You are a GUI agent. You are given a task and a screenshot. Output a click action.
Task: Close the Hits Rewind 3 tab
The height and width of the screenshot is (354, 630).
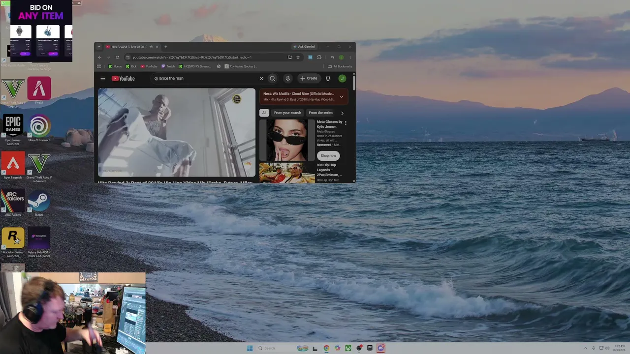157,47
